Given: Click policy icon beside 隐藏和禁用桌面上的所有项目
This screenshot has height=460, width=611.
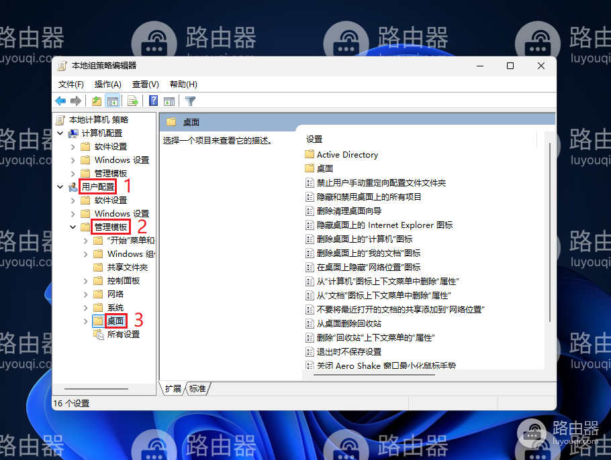Looking at the screenshot, I should pos(310,197).
